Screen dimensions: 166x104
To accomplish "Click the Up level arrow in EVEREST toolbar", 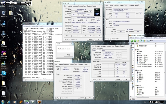I will pos(138,41).
